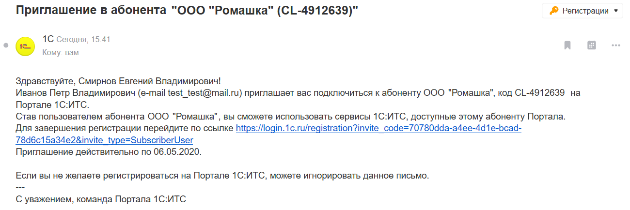Open the Регистрации folder label
The height and width of the screenshot is (210, 630).
(585, 11)
